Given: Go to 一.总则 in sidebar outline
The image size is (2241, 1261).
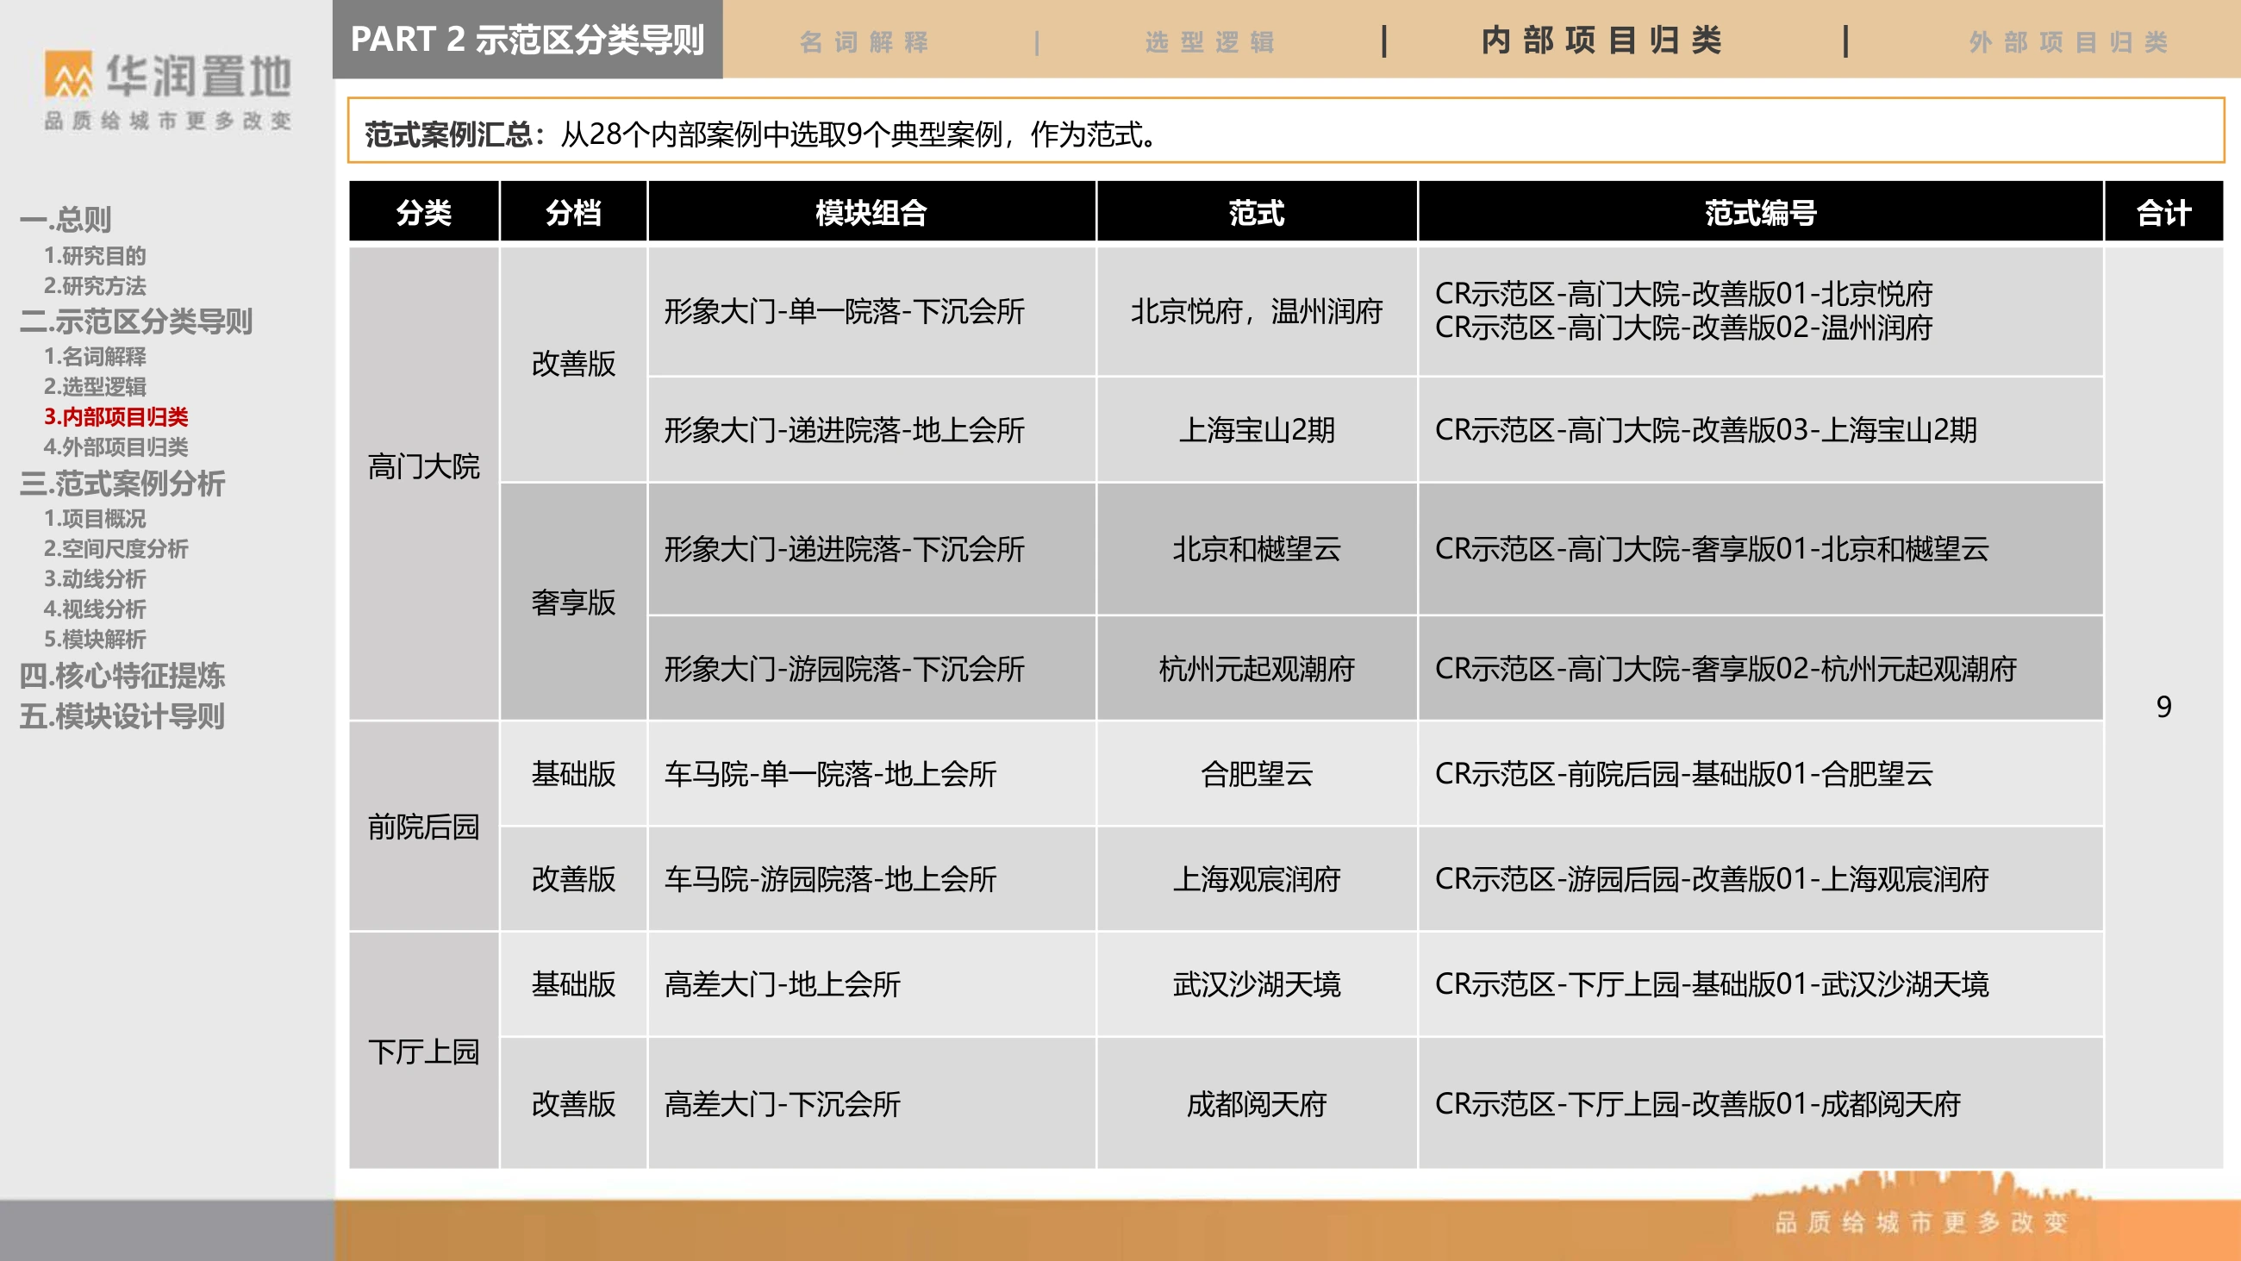Looking at the screenshot, I should (x=66, y=219).
